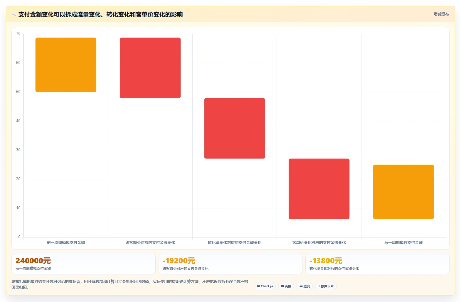Click the lightning icon beside the card title

(x=14, y=15)
